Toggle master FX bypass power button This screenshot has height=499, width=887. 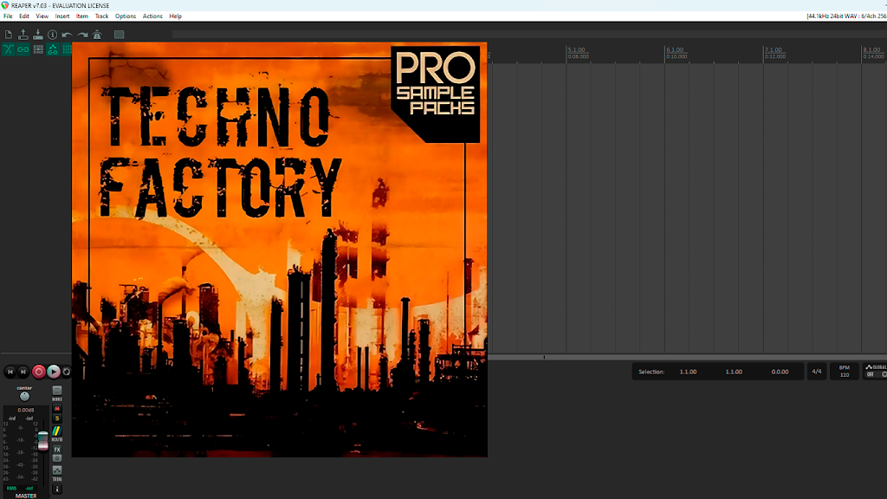pos(57,458)
